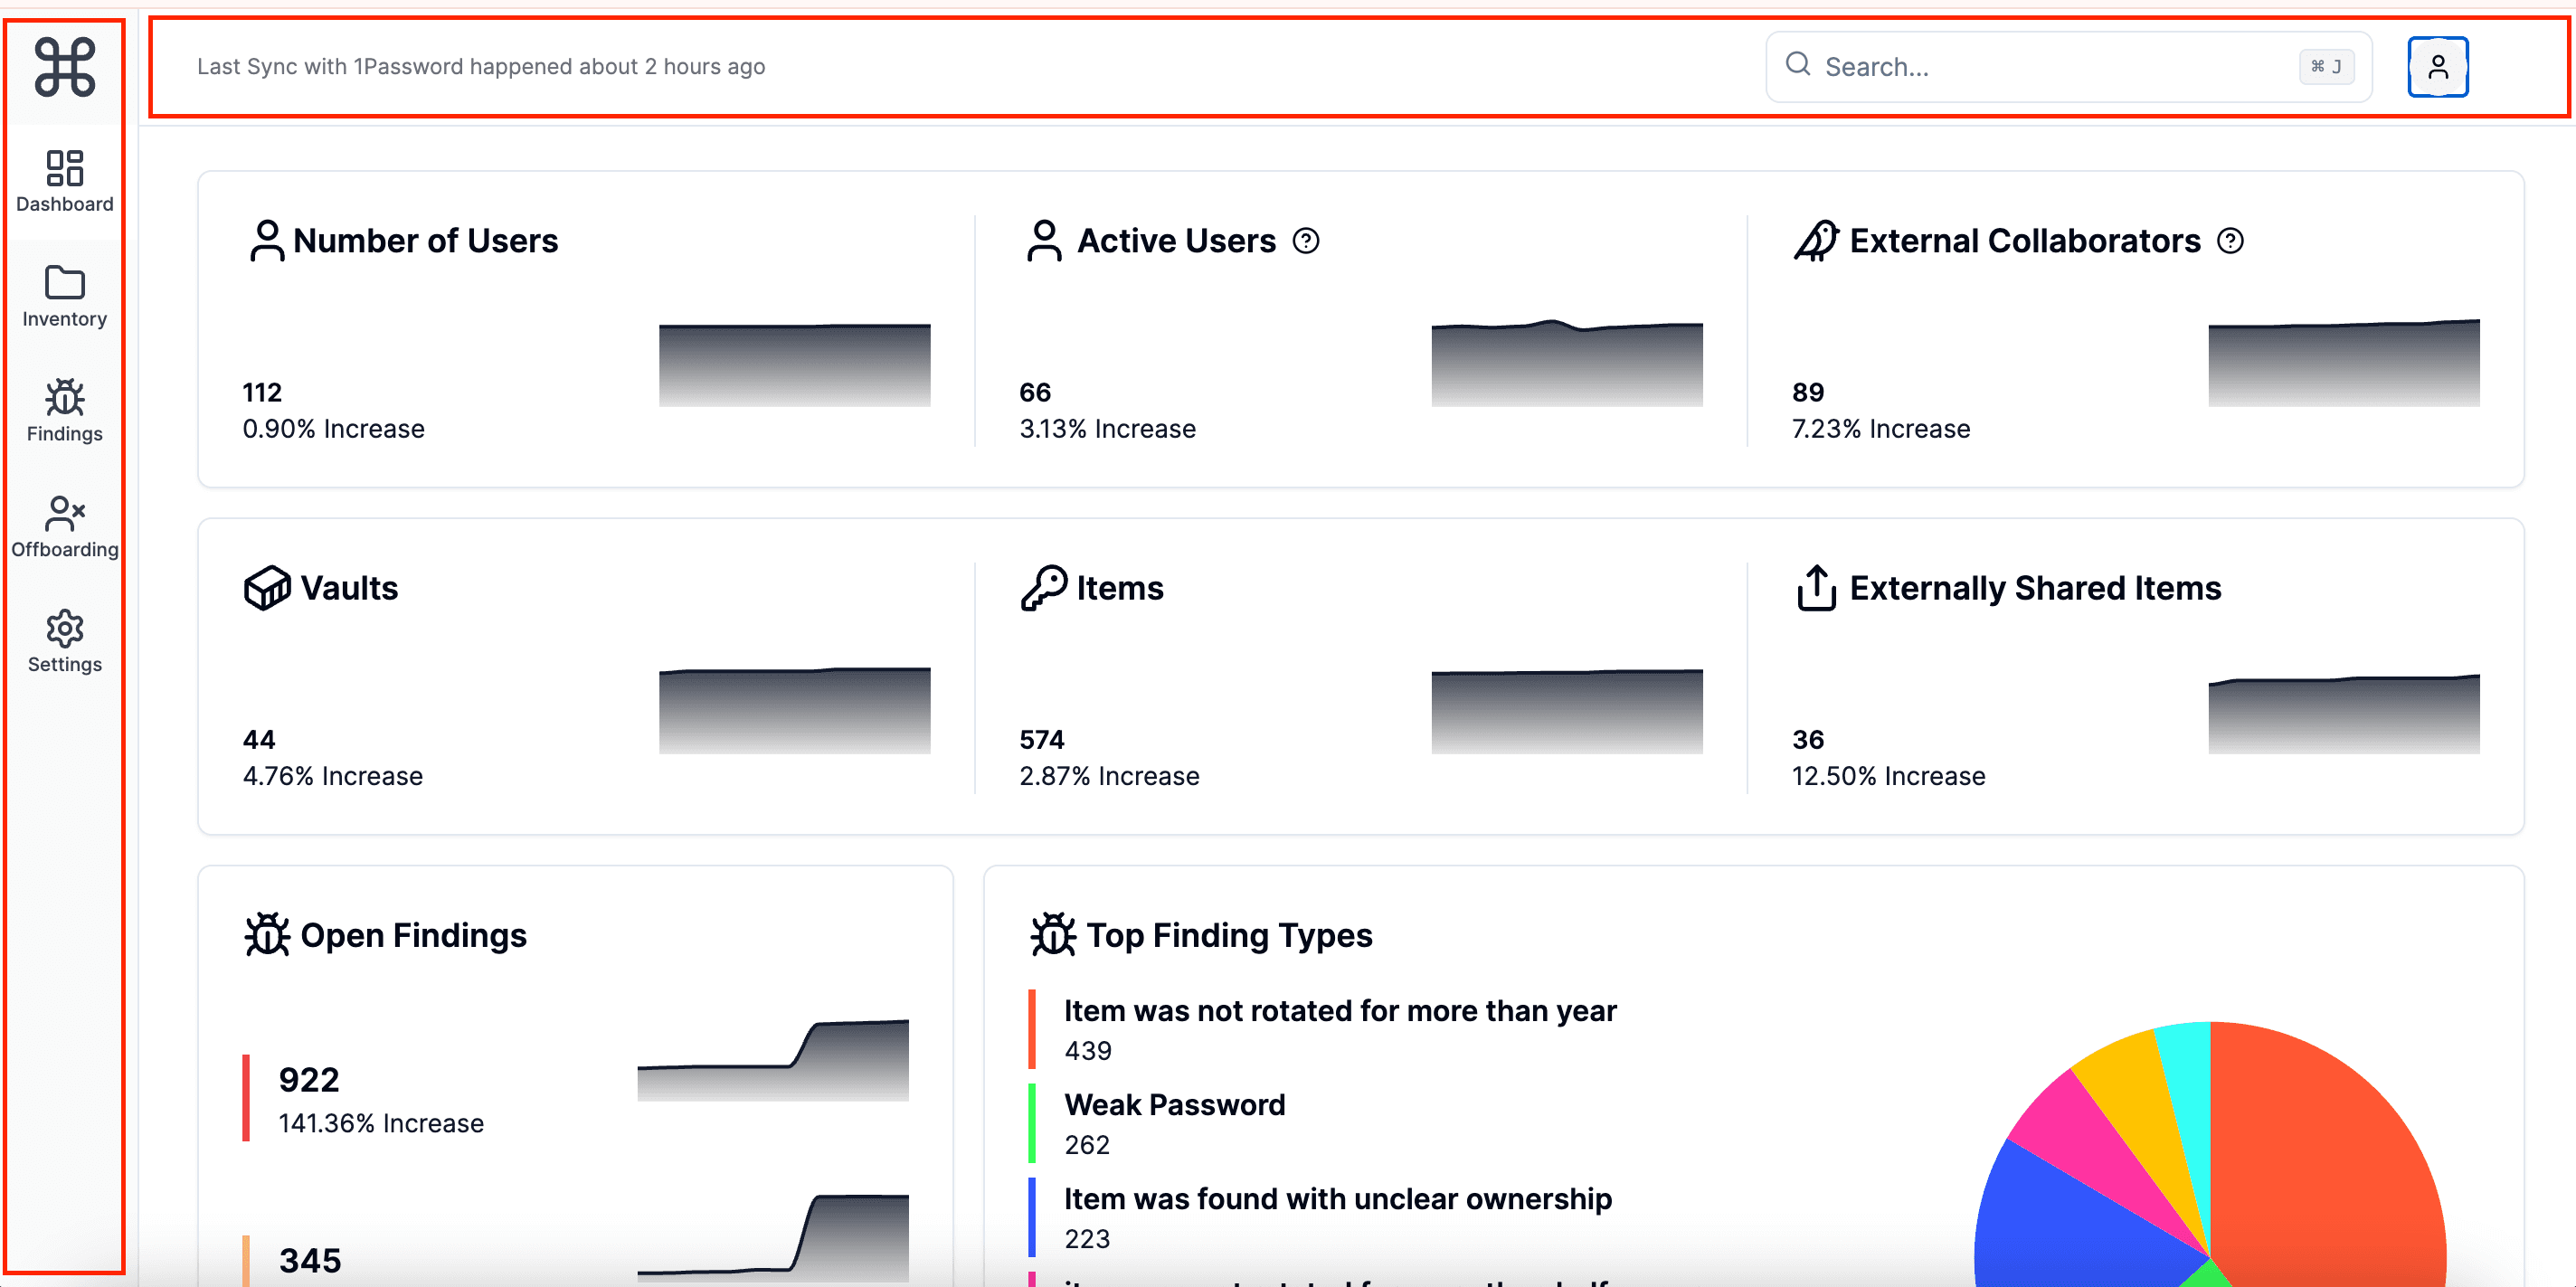Click the Externally Shared Items heading
This screenshot has width=2576, height=1287.
2034,588
